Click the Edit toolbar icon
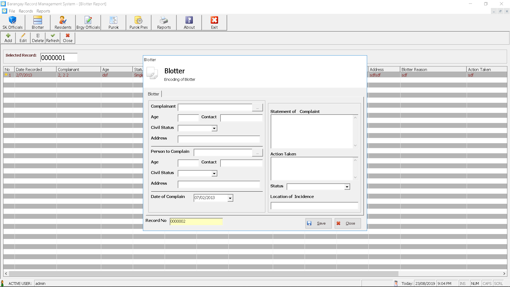The height and width of the screenshot is (287, 510). (23, 38)
